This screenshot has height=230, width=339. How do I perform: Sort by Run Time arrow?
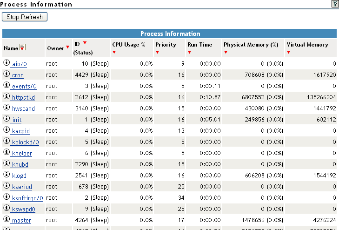click(x=189, y=52)
